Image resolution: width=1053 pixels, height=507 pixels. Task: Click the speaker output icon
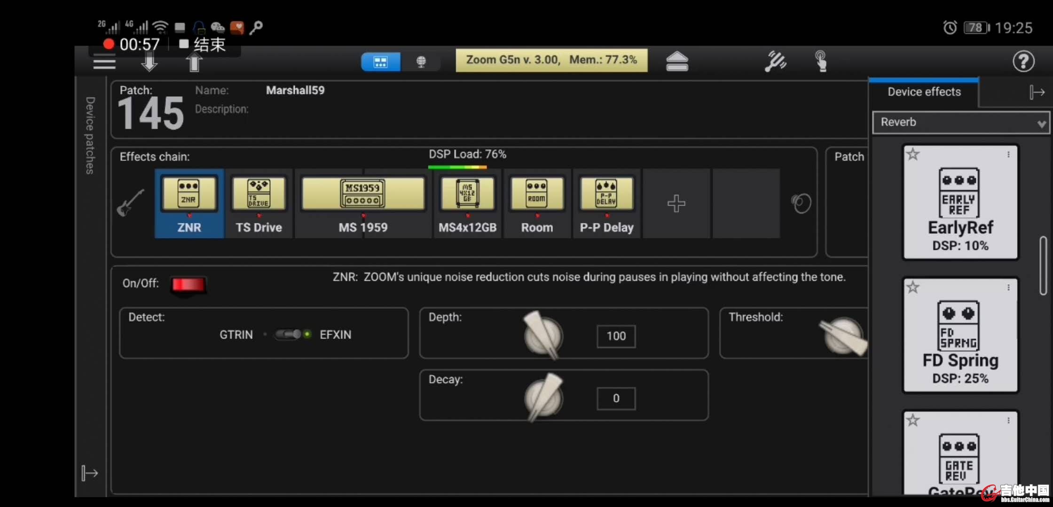coord(801,203)
